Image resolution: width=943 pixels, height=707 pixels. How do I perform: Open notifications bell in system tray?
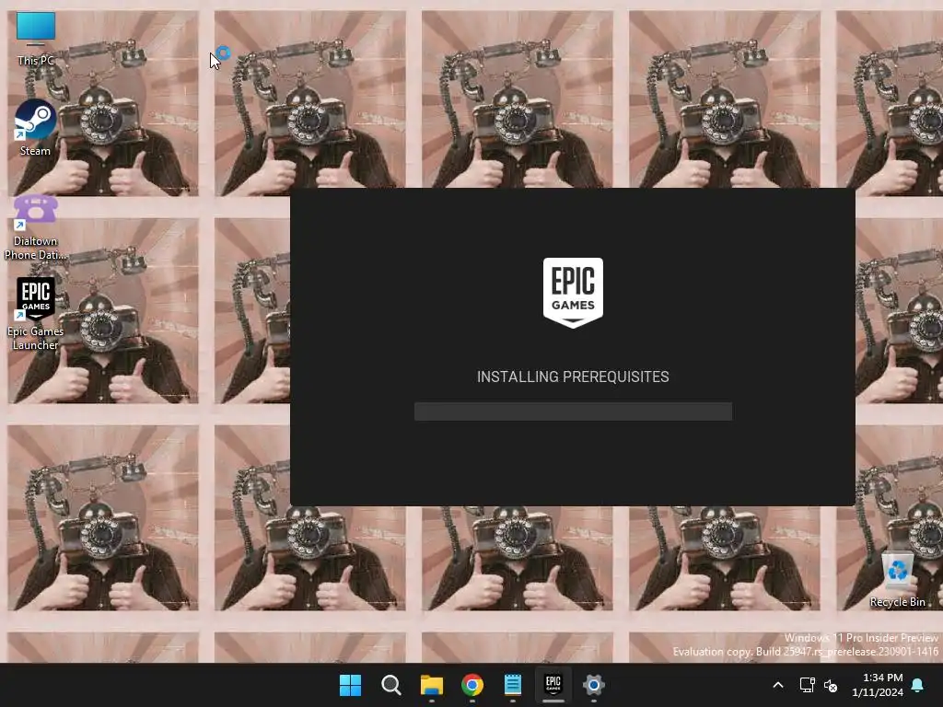coord(917,685)
